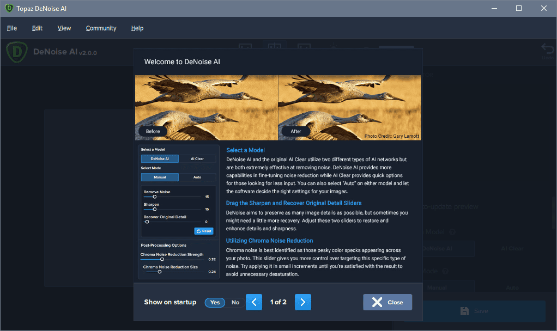This screenshot has height=331, width=557.
Task: Click the After sample image
Action: pos(349,107)
